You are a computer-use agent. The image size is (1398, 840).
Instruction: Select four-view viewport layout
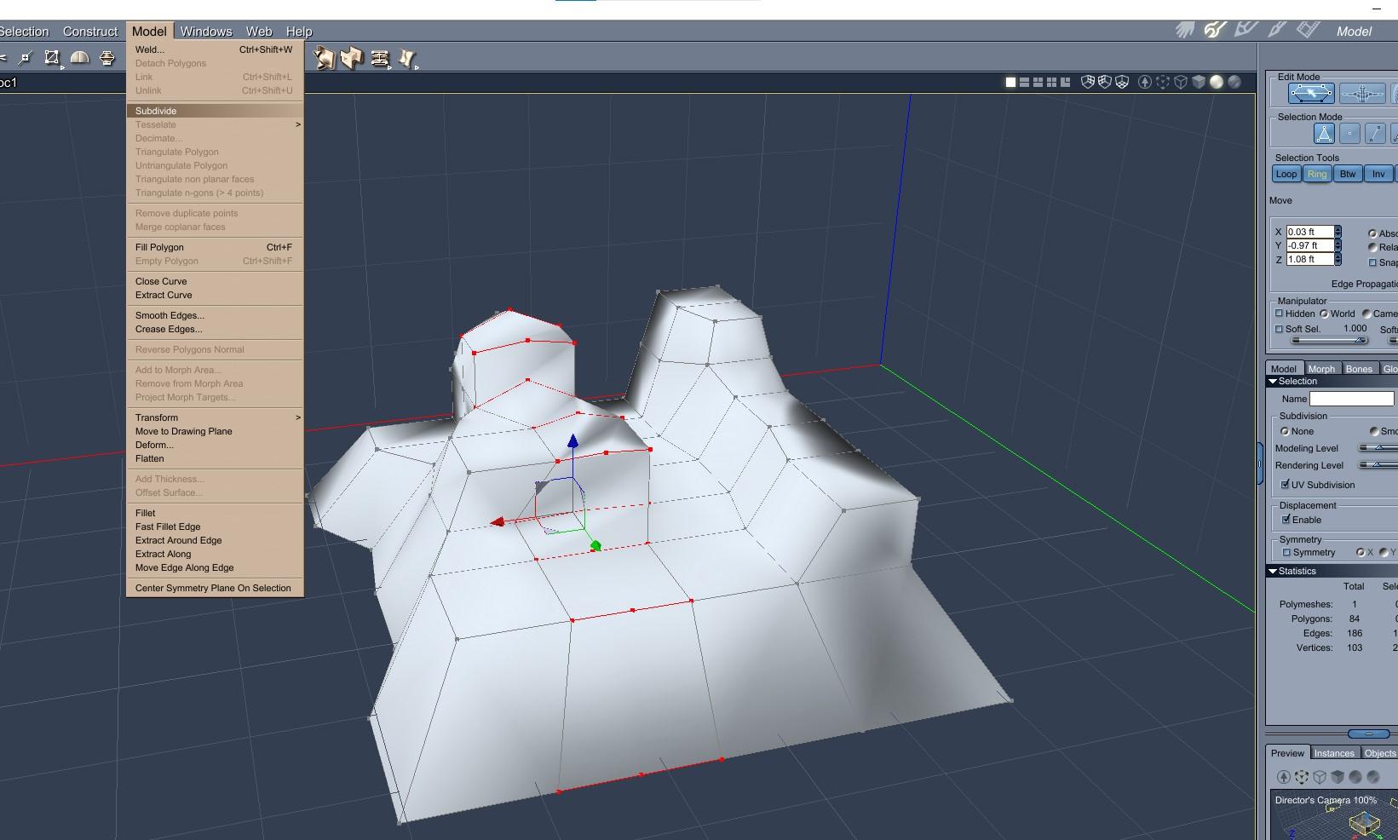(x=1052, y=83)
